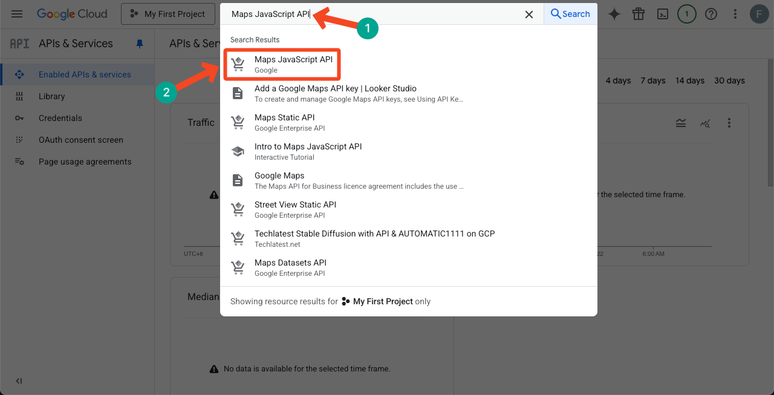774x395 pixels.
Task: Open Credentials in the sidebar
Action: coord(77,118)
